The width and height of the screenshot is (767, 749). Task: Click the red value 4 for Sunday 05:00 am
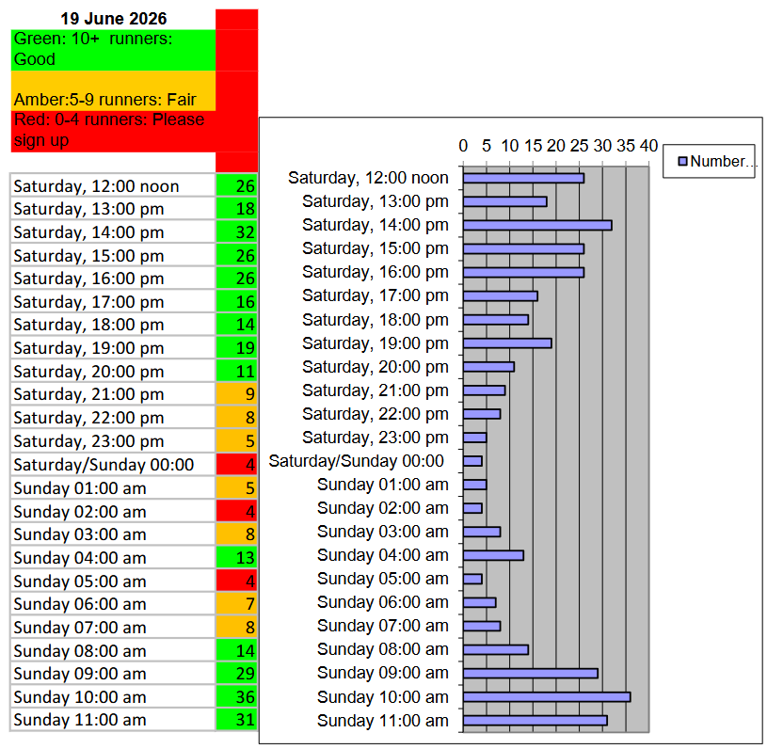coord(237,582)
